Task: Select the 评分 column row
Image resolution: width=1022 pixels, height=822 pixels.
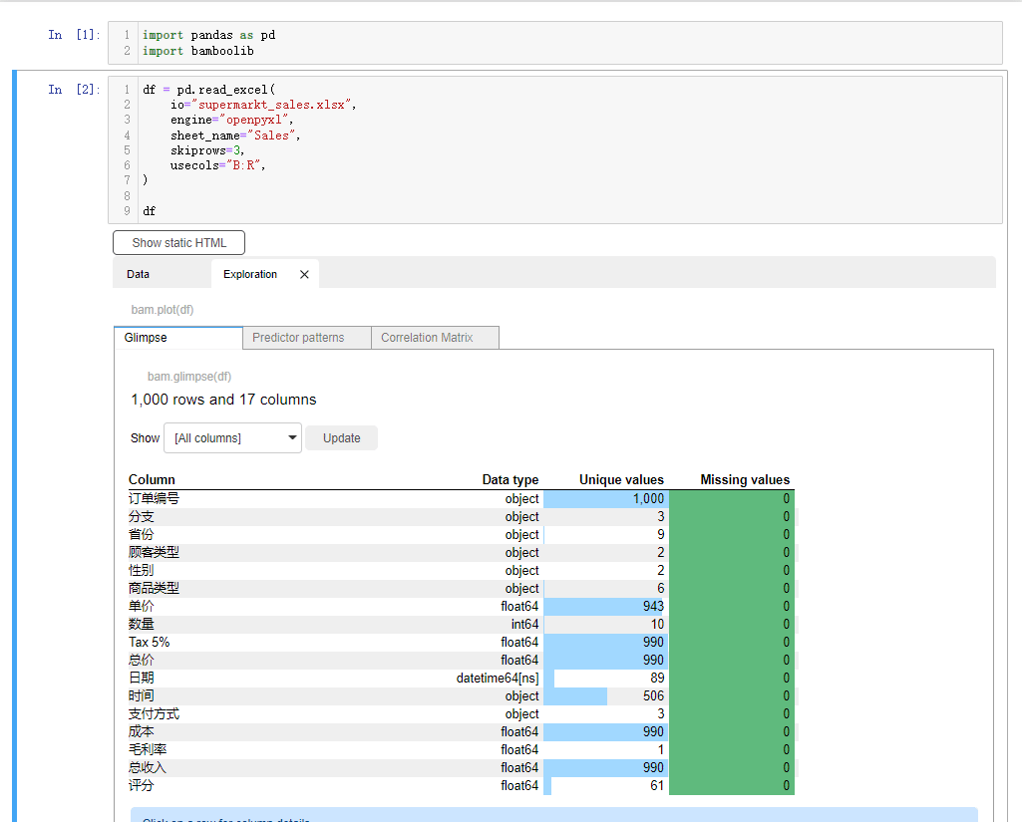Action: [462, 785]
